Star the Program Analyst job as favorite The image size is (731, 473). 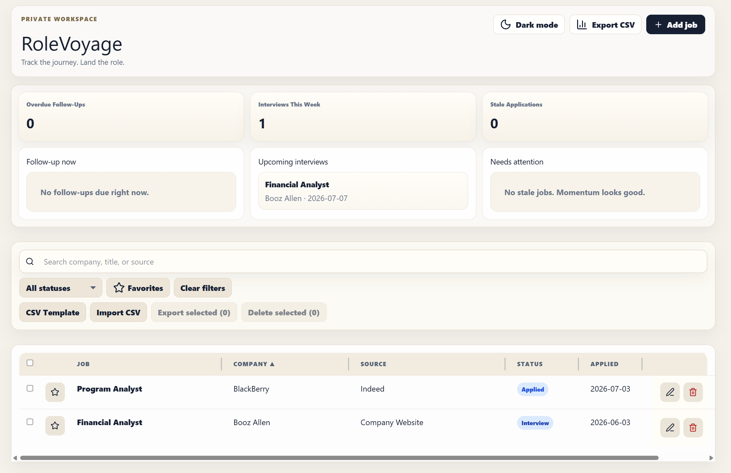[x=55, y=392]
